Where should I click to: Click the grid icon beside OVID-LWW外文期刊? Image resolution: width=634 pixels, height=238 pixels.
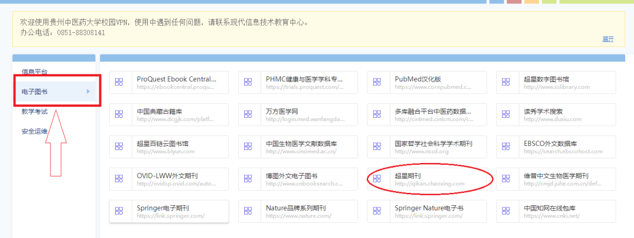119,179
